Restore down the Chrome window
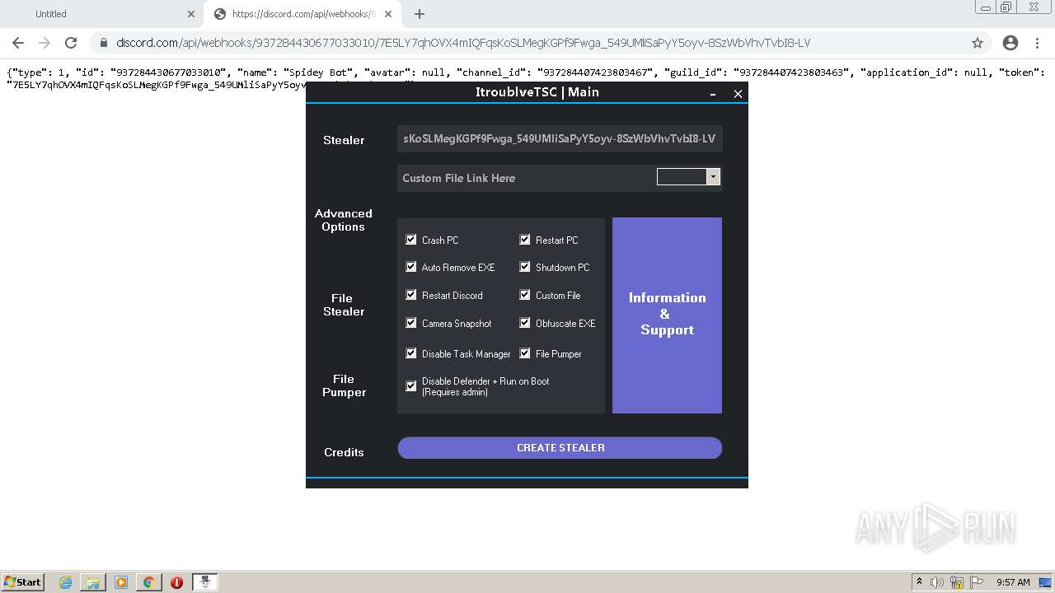The width and height of the screenshot is (1055, 593). [1006, 7]
